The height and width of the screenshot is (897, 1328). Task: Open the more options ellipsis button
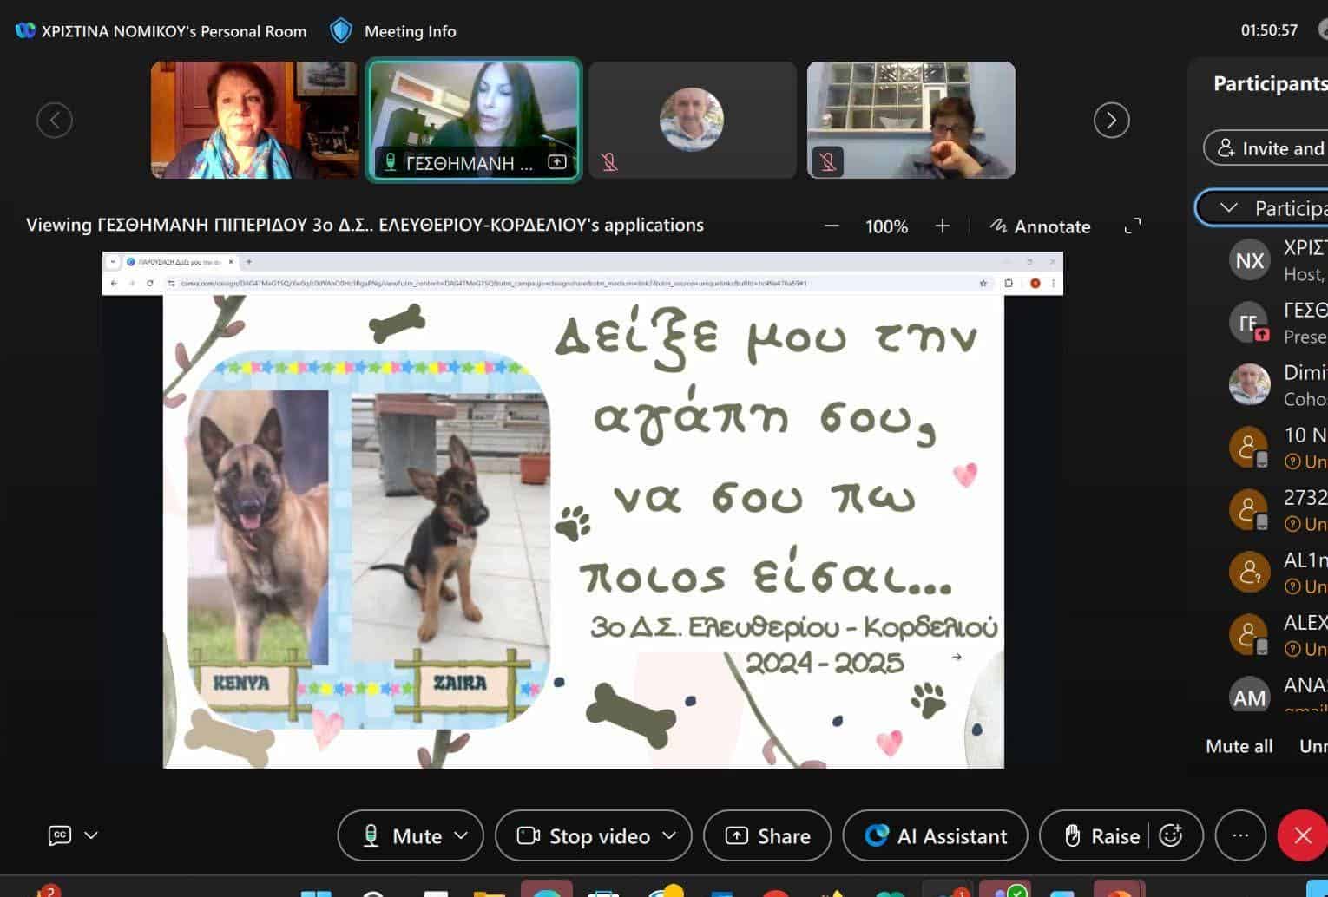[1240, 835]
